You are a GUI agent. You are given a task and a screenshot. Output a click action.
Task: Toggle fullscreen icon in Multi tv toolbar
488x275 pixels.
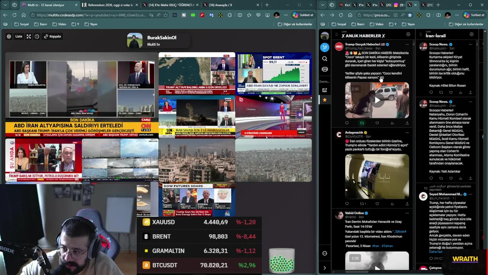29,36
